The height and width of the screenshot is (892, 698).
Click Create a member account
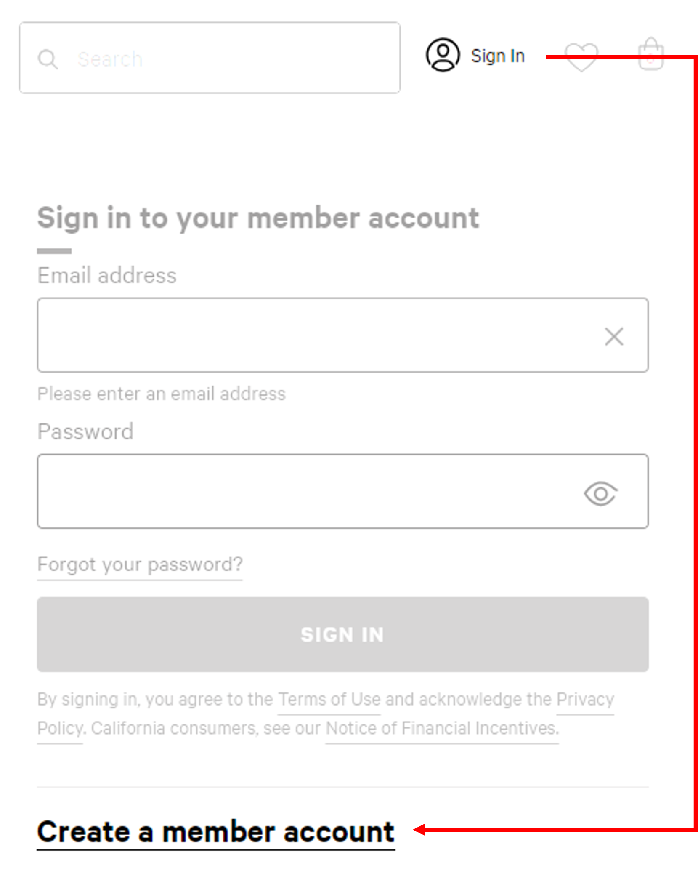[x=216, y=833]
